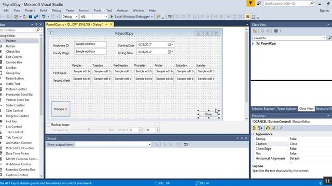Open the Format menu

pos(84,10)
